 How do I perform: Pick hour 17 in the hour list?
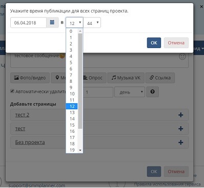(72, 137)
